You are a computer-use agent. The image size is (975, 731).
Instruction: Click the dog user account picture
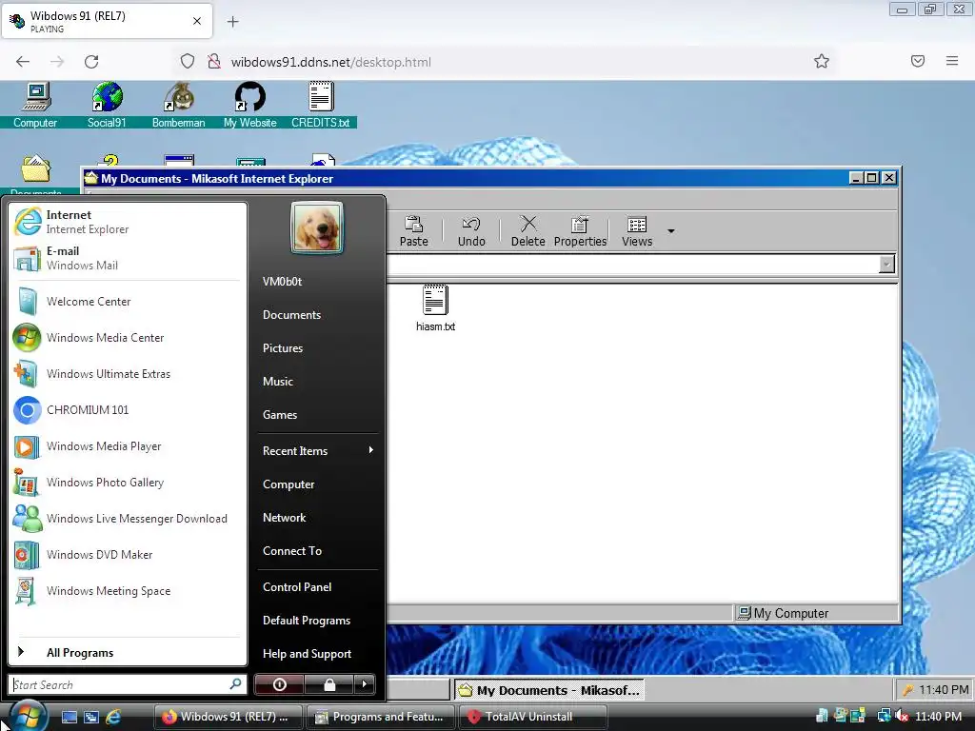point(316,227)
